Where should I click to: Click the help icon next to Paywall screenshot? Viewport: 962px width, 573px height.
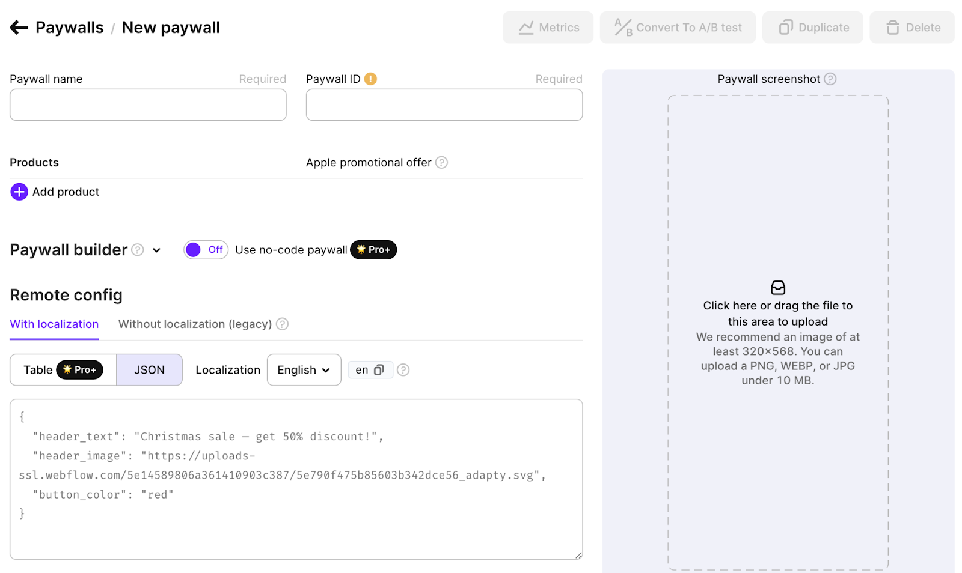830,79
